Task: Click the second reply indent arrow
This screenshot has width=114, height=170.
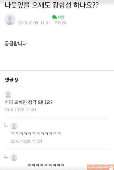Action: click(6, 156)
